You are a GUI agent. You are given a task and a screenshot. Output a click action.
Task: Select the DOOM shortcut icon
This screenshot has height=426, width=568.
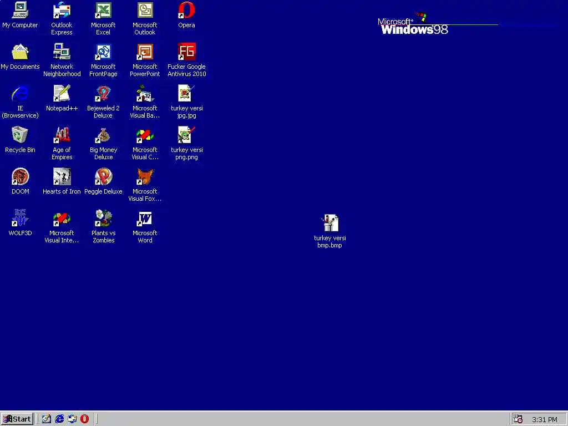pos(20,177)
